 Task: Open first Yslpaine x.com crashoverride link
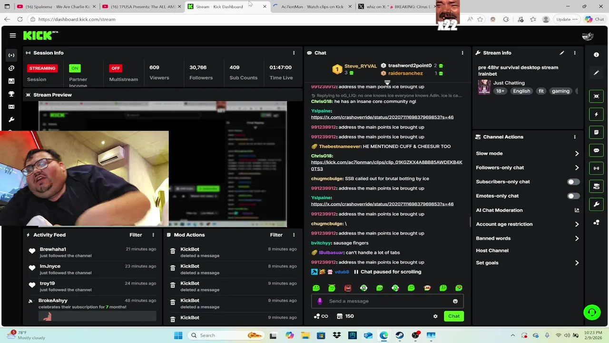382,117
